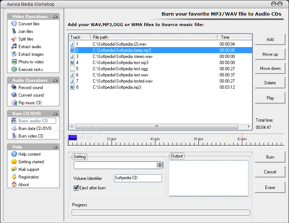Click the Play button
The height and width of the screenshot is (223, 289).
pyautogui.click(x=270, y=98)
